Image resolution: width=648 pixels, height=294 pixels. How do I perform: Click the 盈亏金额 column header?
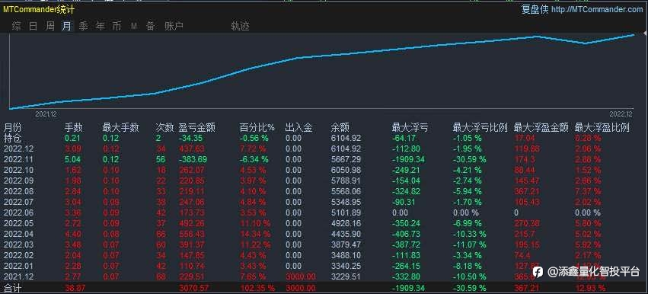(196, 127)
